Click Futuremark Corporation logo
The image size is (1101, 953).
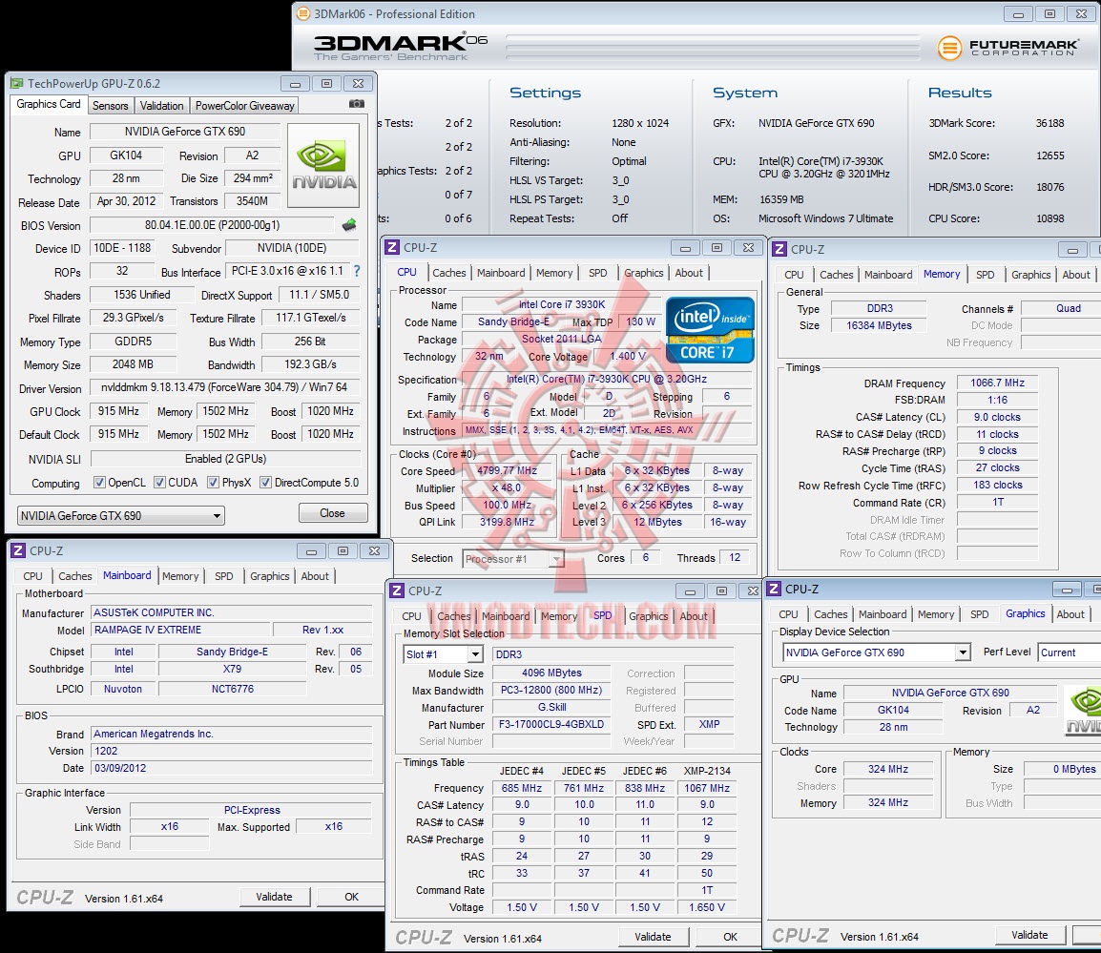(x=1008, y=48)
